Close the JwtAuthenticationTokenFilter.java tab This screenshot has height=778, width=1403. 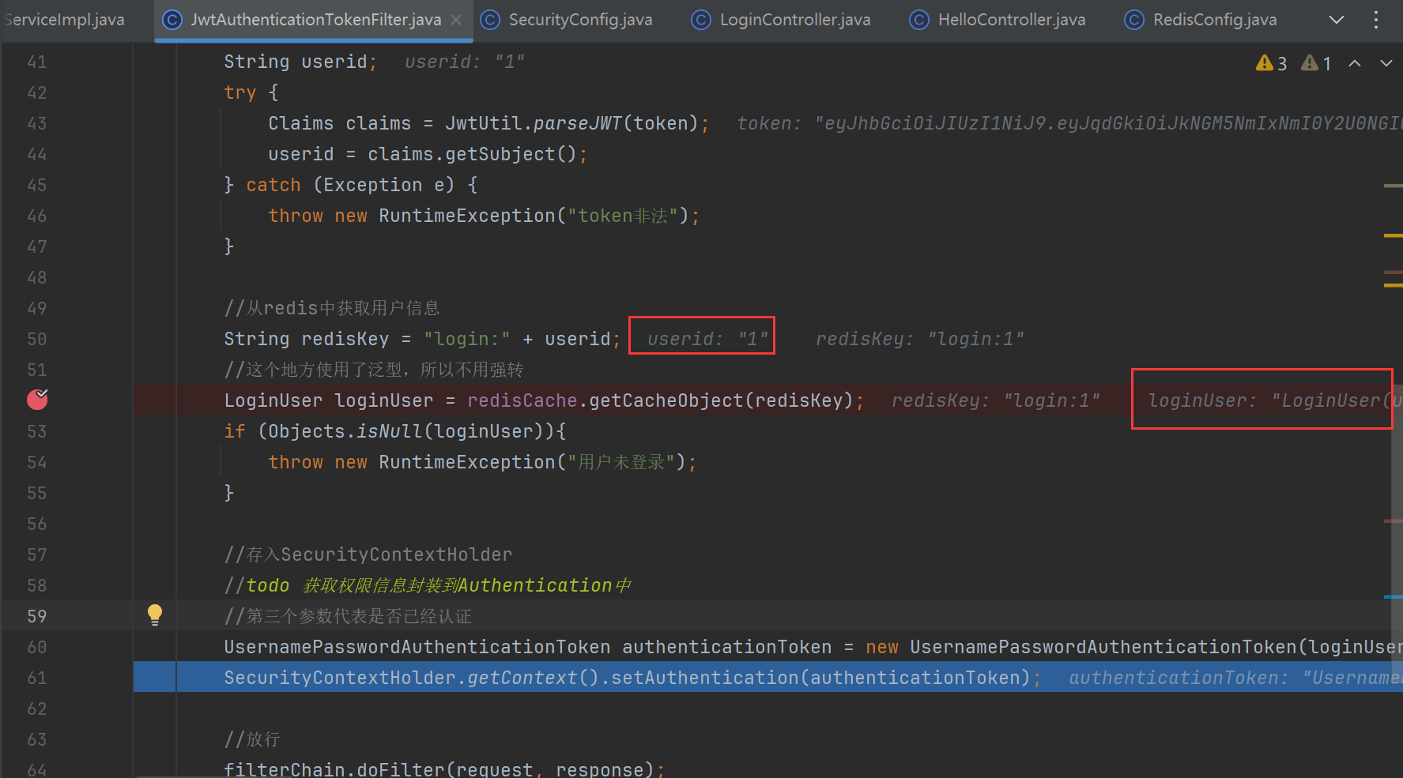pyautogui.click(x=457, y=20)
